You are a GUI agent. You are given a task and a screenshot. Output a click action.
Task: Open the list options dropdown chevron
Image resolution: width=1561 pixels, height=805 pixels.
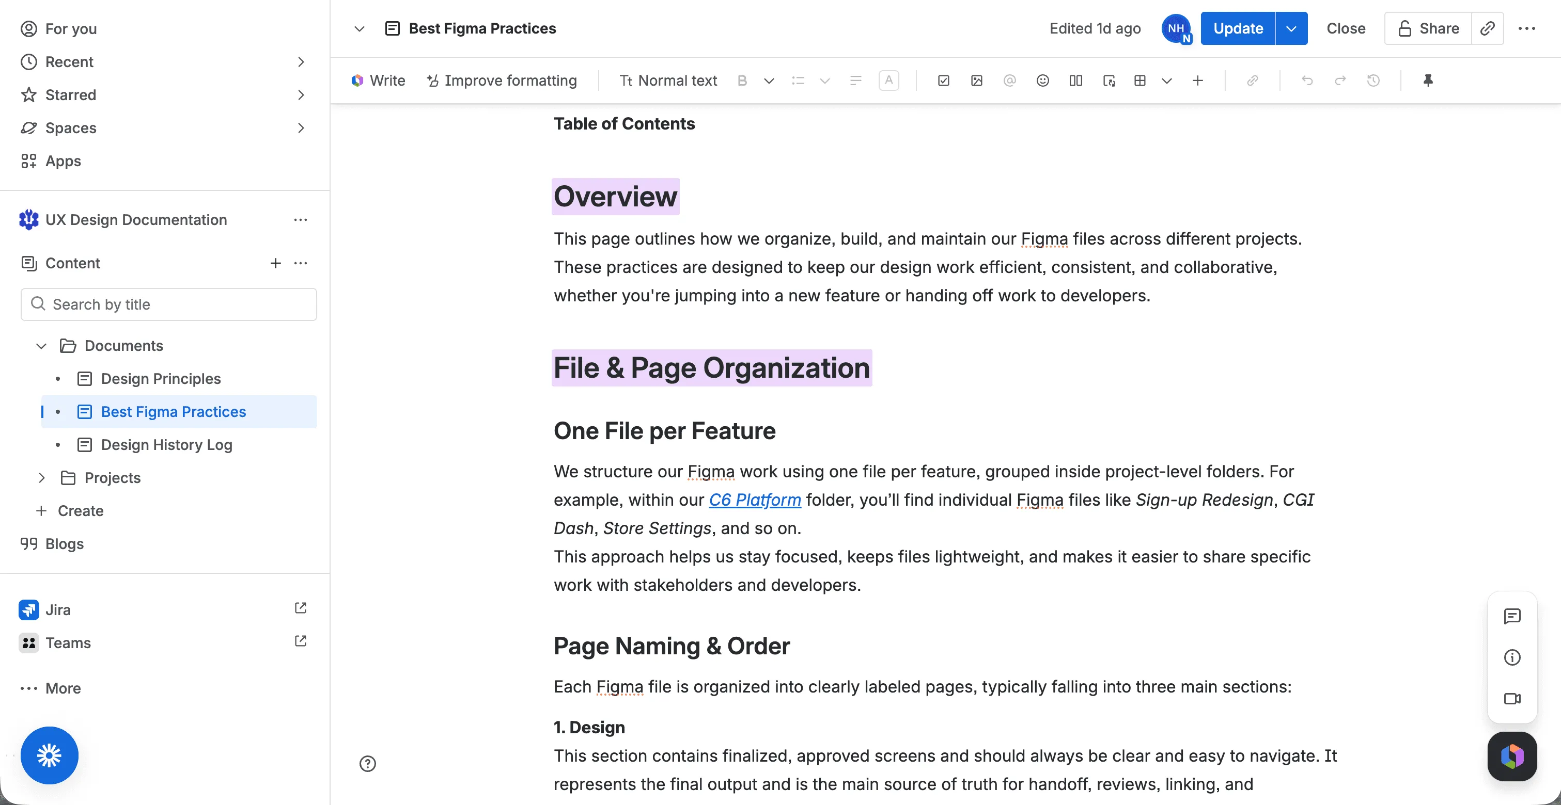[824, 81]
